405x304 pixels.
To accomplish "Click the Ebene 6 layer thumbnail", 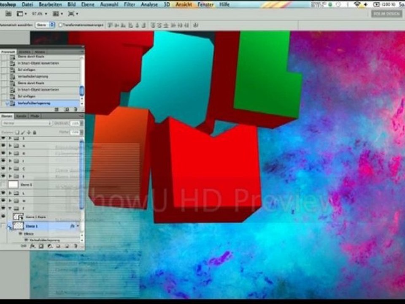I will coord(13,185).
